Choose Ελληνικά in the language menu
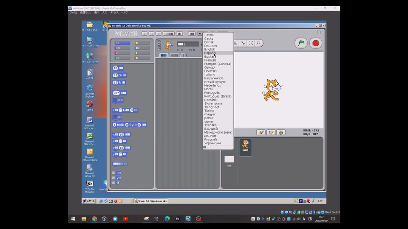 (218, 129)
